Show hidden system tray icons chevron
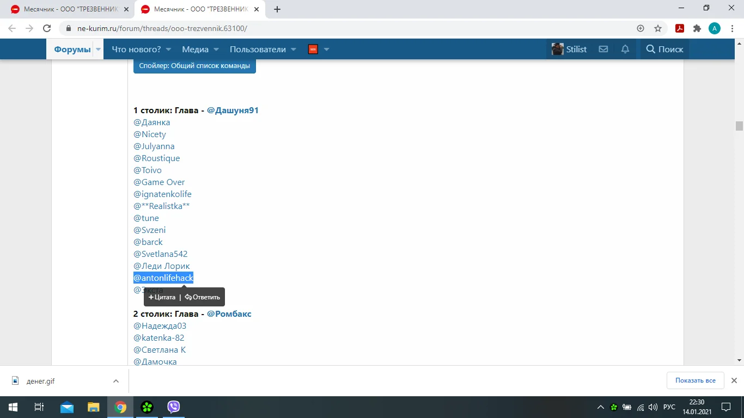744x418 pixels. [601, 407]
